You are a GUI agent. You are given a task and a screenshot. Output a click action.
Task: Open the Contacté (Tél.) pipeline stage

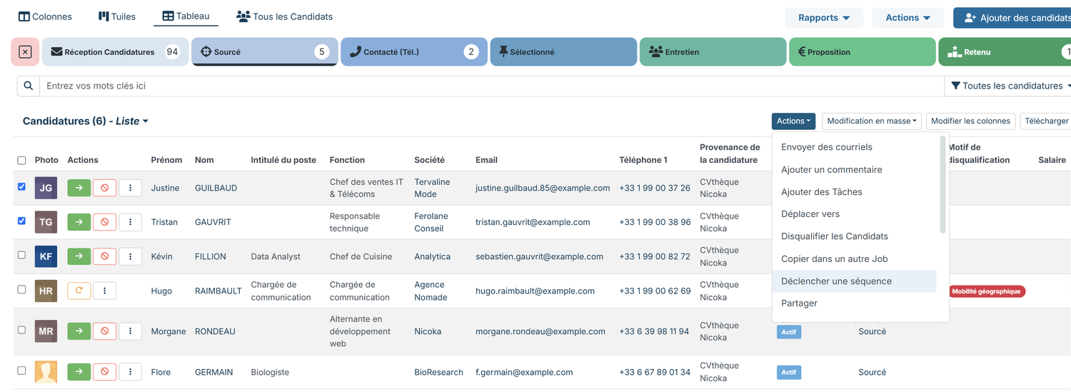coord(414,52)
